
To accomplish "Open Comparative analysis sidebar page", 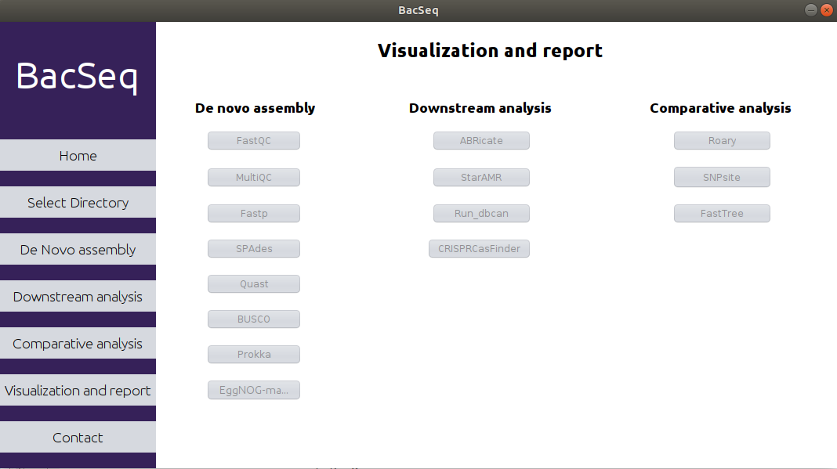I will [78, 343].
